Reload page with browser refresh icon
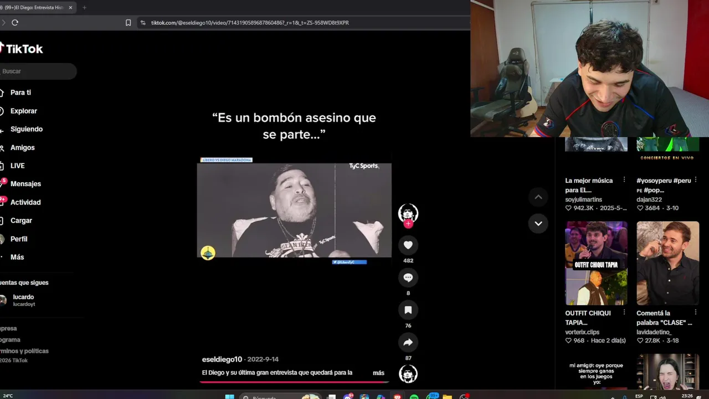 point(15,23)
